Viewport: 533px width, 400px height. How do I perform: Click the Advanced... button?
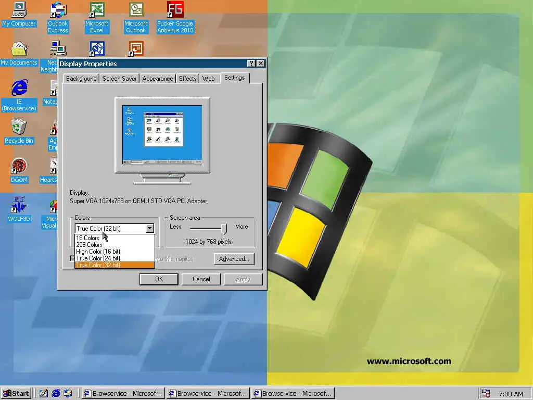pos(234,259)
